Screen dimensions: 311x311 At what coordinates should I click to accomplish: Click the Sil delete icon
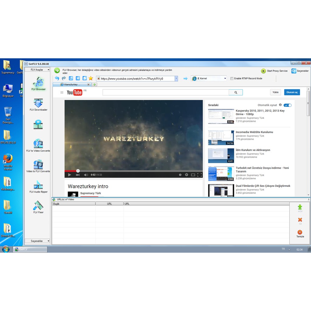[300, 221]
